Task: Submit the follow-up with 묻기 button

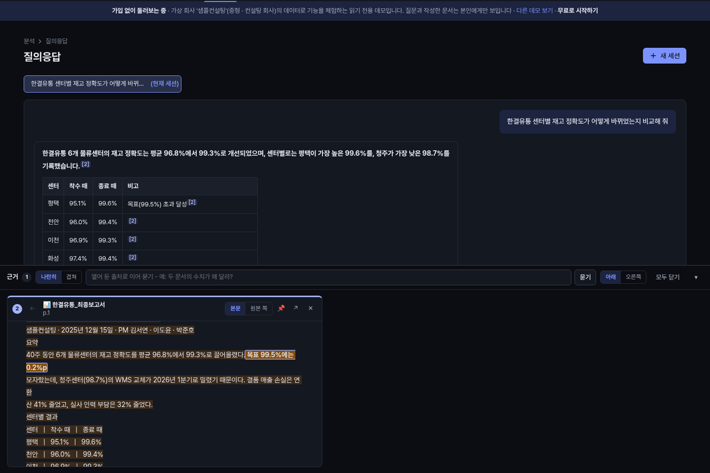Action: click(x=585, y=277)
